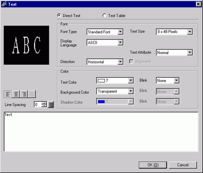Increase line spacing with up arrow
This screenshot has height=173, width=203.
point(44,103)
